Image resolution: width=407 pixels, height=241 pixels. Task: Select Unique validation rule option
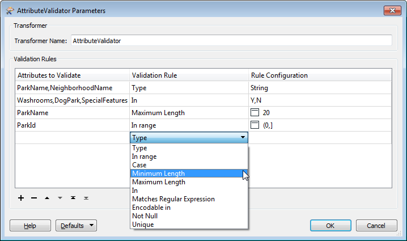point(142,225)
